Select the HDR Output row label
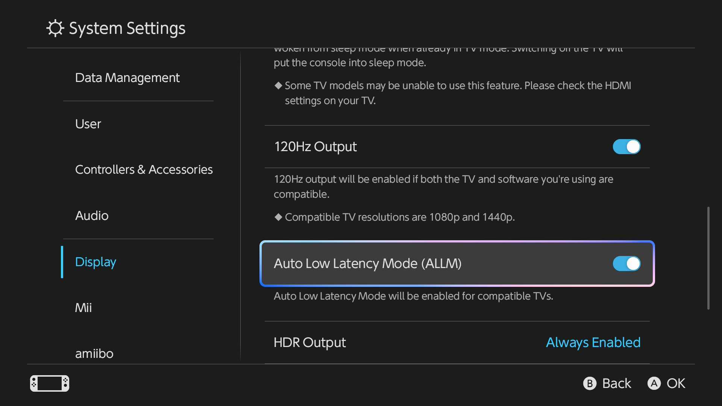Image resolution: width=722 pixels, height=406 pixels. (310, 342)
